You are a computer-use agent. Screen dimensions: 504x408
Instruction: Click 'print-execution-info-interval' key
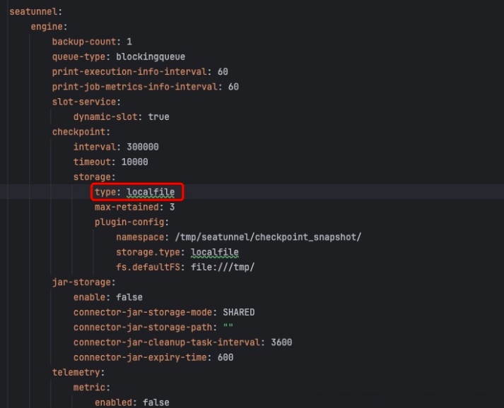[x=129, y=71]
